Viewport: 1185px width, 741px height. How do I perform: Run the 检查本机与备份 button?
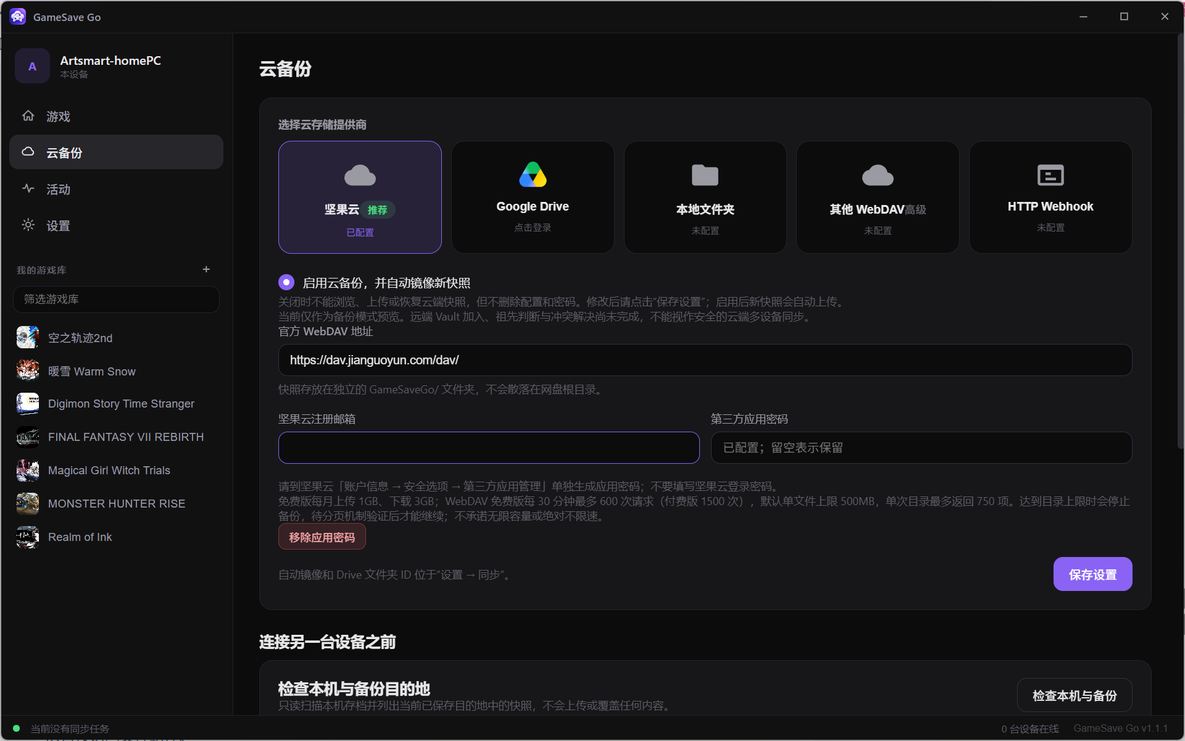1075,696
